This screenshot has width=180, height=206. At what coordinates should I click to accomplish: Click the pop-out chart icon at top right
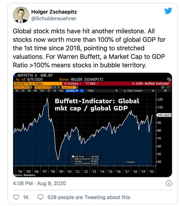click(169, 80)
